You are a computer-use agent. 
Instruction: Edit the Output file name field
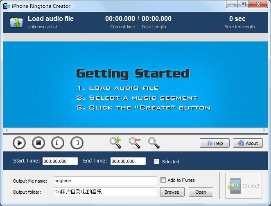click(x=105, y=181)
